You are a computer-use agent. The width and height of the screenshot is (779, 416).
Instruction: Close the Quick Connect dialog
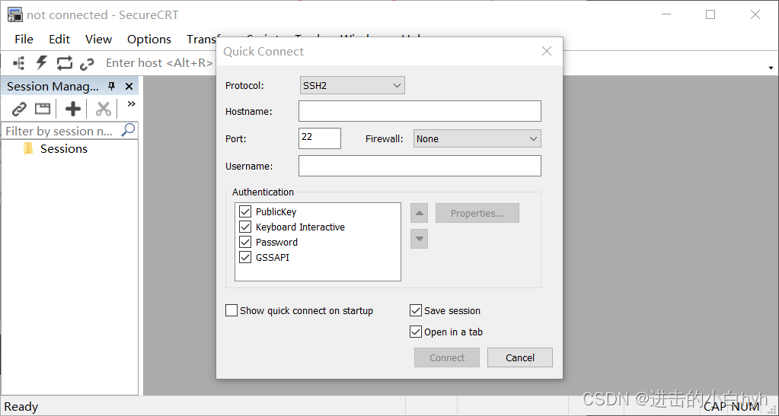click(547, 51)
